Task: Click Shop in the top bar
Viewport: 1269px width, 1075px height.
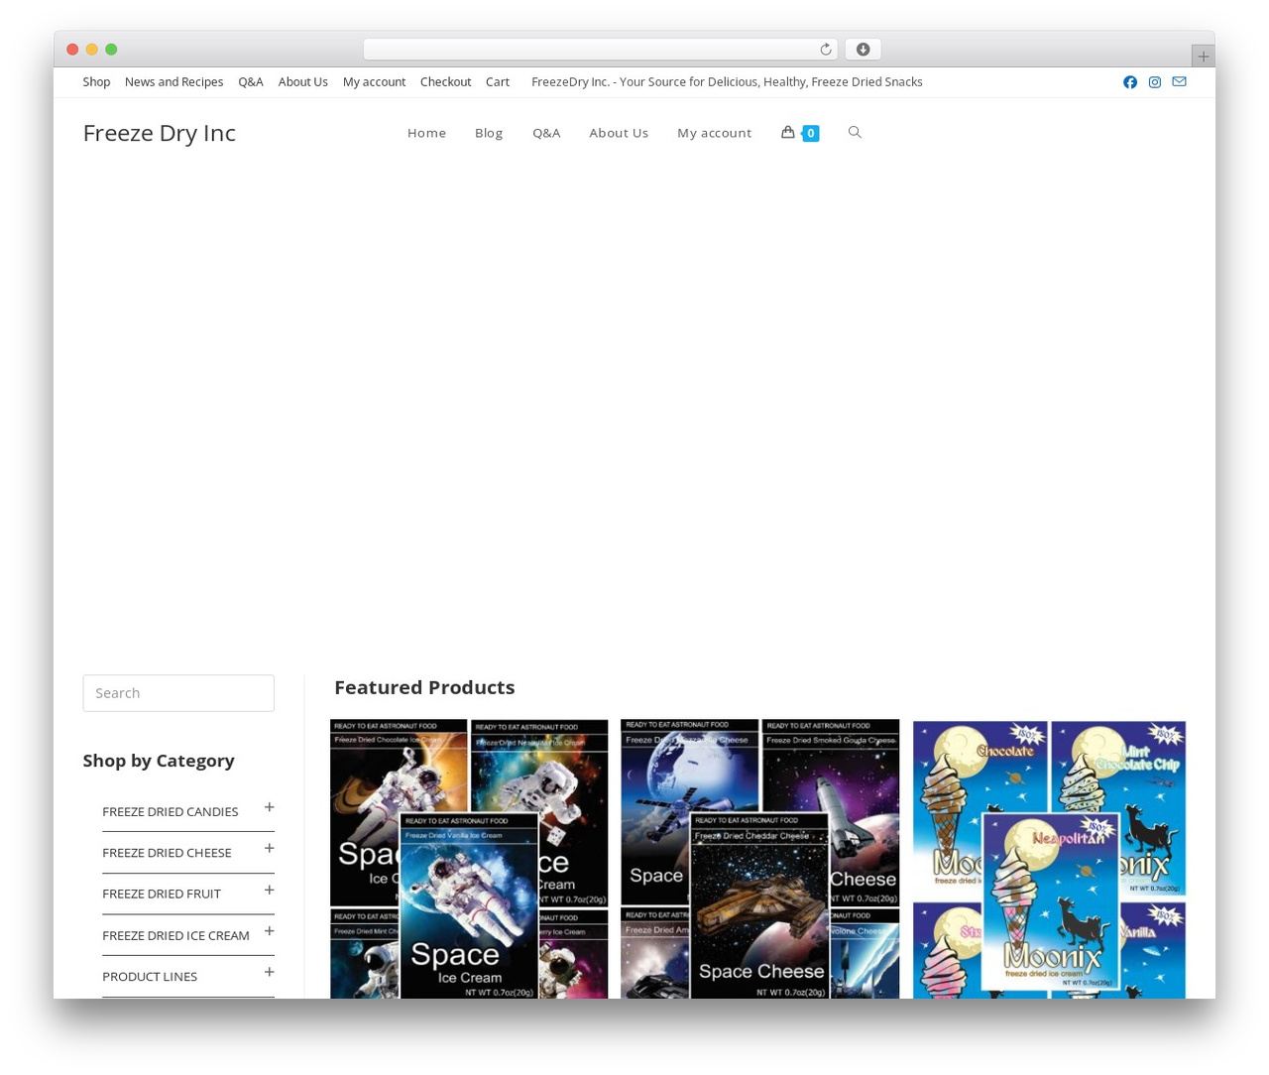Action: [x=96, y=82]
